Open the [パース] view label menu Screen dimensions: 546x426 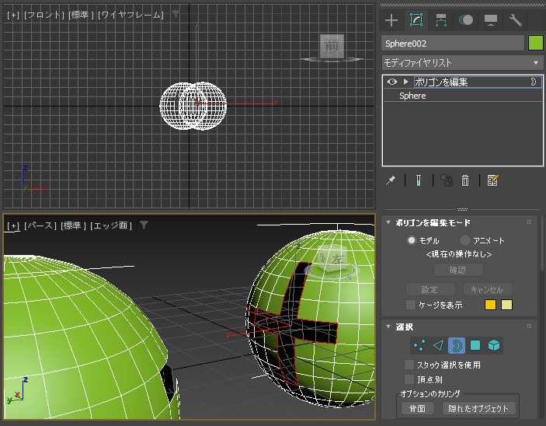coord(40,225)
